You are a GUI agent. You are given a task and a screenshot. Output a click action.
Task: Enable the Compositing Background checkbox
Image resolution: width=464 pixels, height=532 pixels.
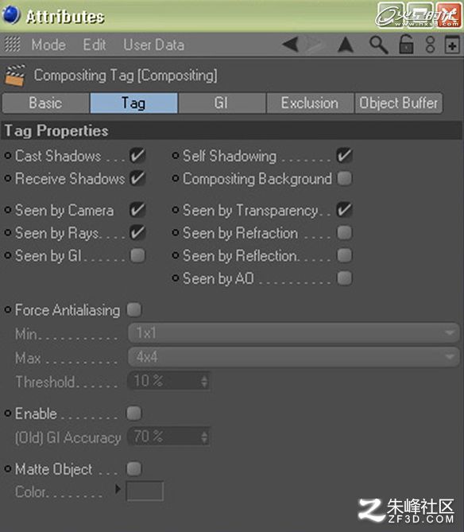(344, 178)
